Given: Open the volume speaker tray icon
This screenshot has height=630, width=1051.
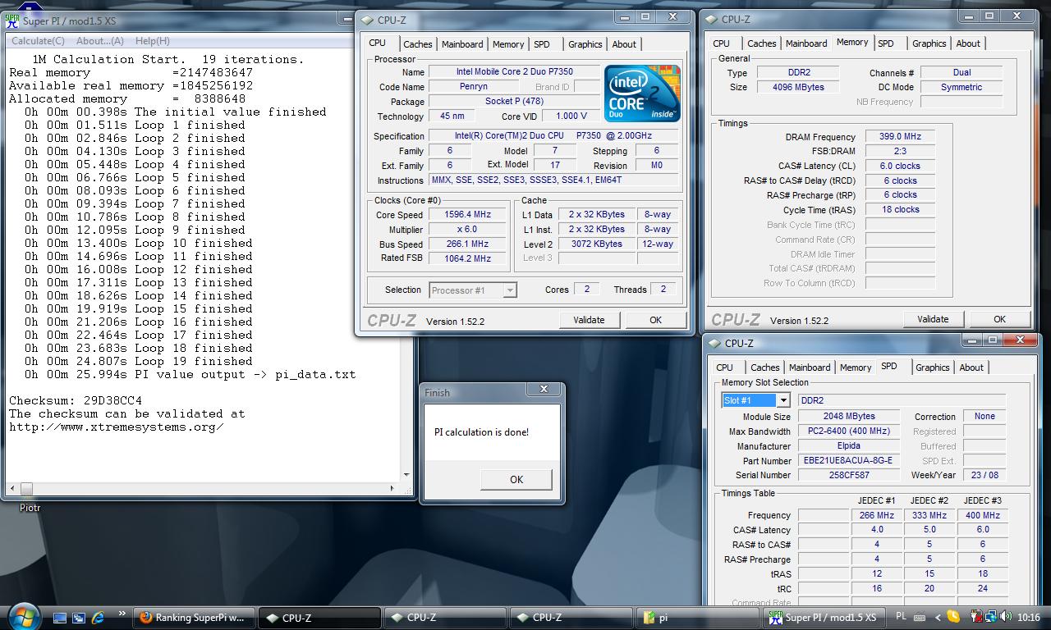Looking at the screenshot, I should [x=1006, y=617].
